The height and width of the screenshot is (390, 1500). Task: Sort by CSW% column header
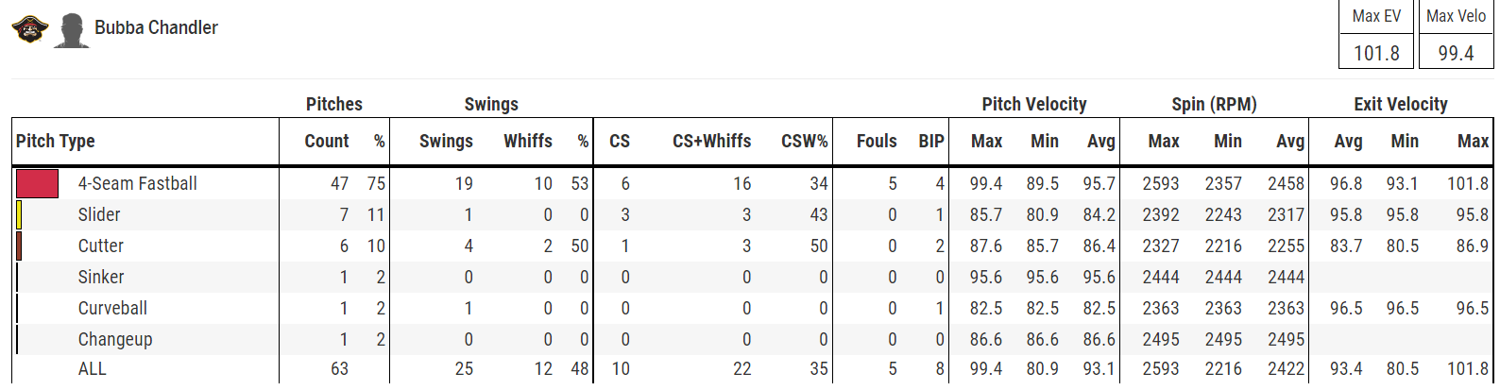pos(804,141)
